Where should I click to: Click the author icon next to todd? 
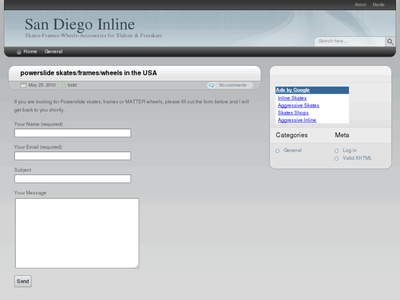tap(63, 85)
